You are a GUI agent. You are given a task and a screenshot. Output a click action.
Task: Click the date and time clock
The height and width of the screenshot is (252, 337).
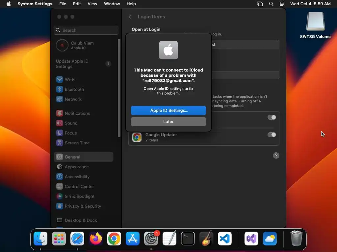pos(310,4)
